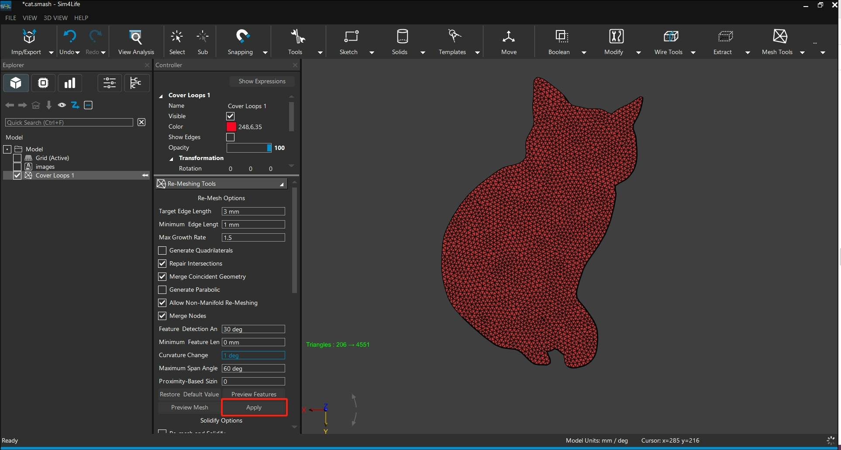The height and width of the screenshot is (450, 841).
Task: Enable the Generate Quadrilaterals checkbox
Action: (162, 250)
